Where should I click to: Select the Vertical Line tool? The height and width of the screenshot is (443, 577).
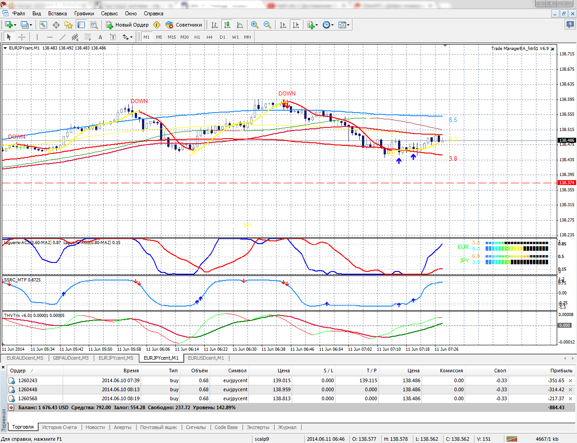(37, 37)
